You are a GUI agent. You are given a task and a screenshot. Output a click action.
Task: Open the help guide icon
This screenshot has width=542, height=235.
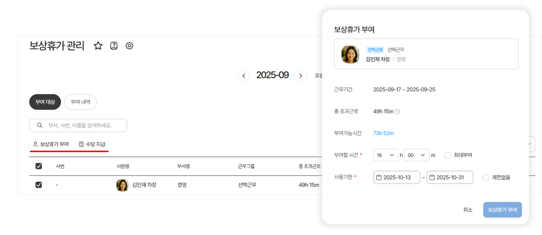click(114, 46)
